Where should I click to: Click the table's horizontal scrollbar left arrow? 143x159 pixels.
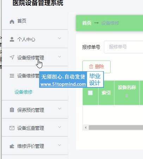(86, 128)
